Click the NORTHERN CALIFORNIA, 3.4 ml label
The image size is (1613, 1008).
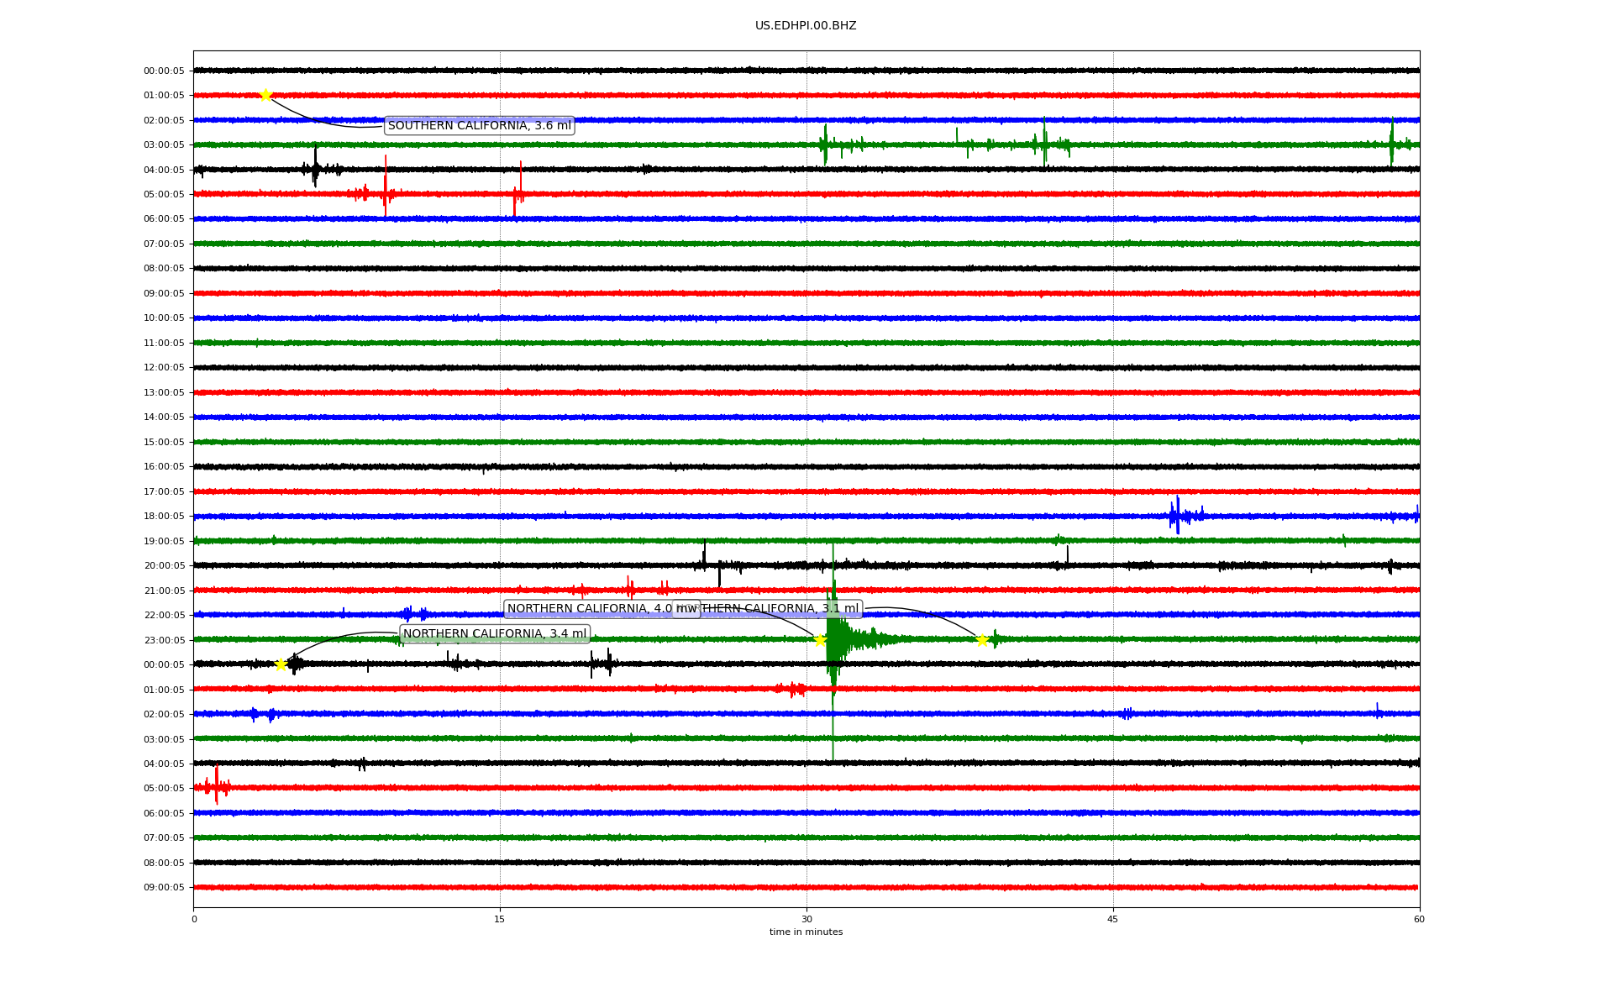click(x=495, y=634)
